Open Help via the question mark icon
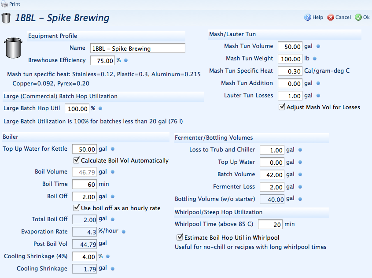Image resolution: width=372 pixels, height=278 pixels. point(308,17)
